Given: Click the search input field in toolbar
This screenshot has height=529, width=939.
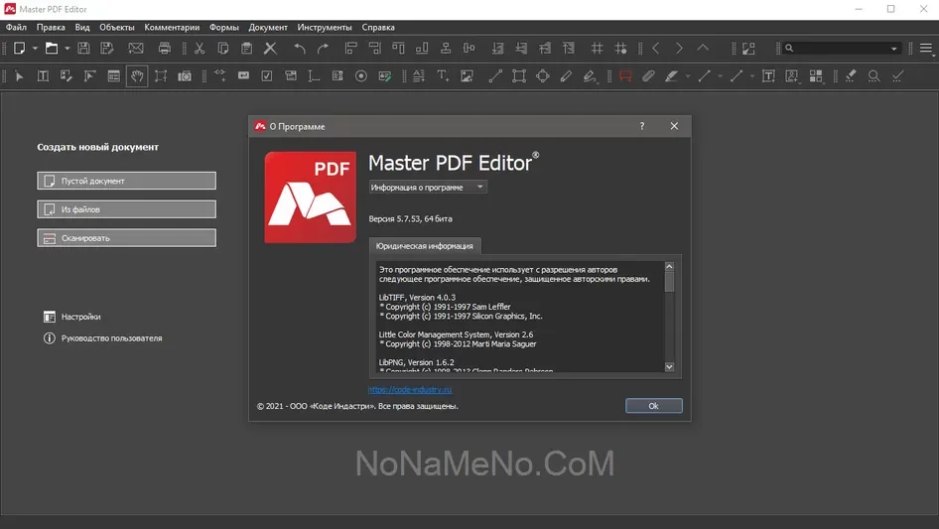Looking at the screenshot, I should (x=840, y=48).
